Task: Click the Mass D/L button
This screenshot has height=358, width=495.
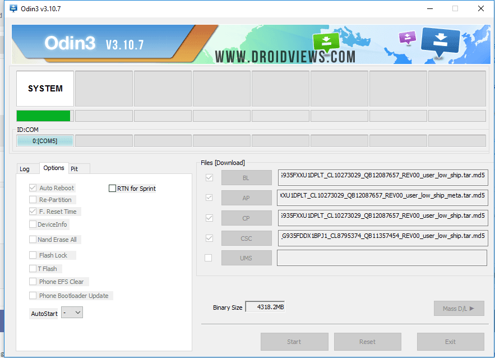Action: [459, 309]
